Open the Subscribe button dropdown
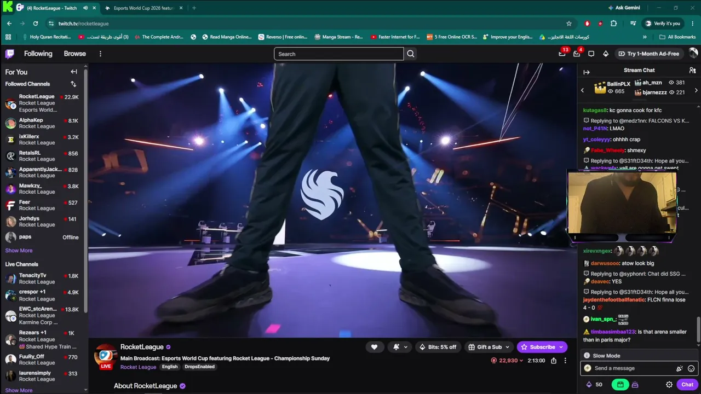This screenshot has height=394, width=701. coord(560,347)
